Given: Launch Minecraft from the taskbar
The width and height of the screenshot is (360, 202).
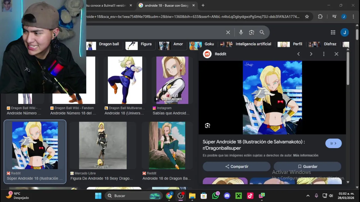Looking at the screenshot, I should [238, 196].
